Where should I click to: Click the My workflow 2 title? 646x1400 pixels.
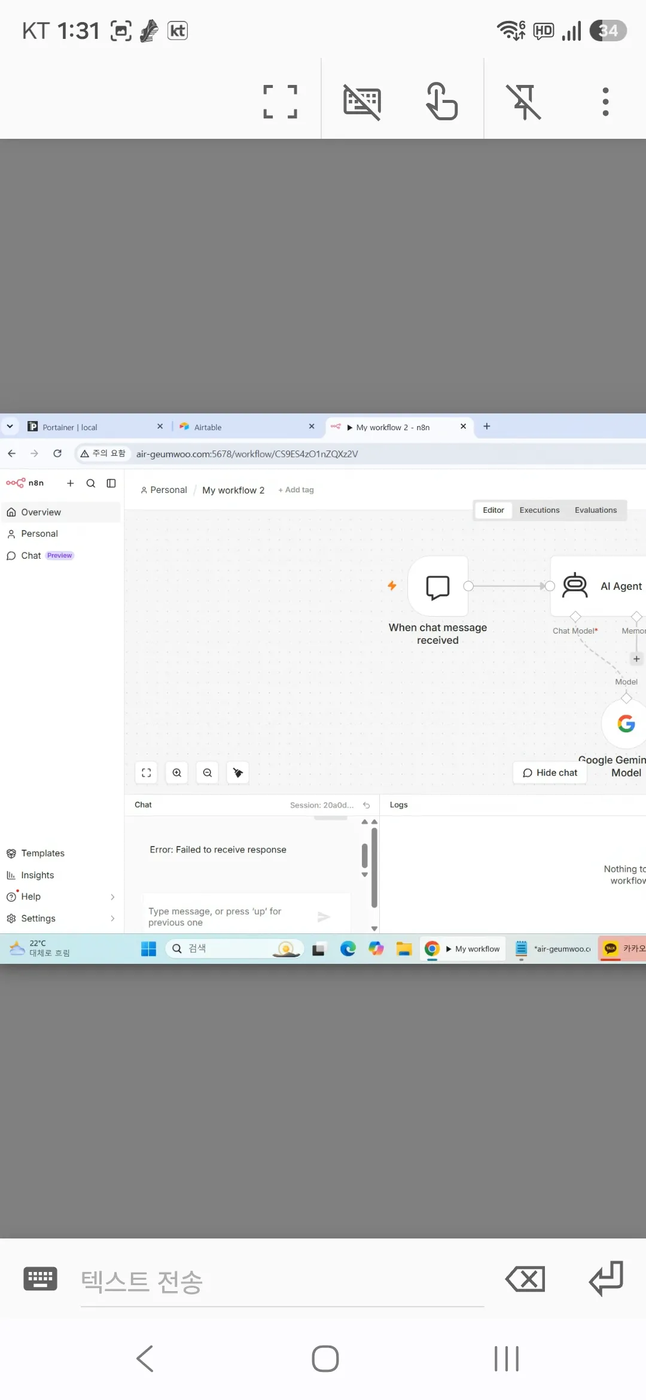point(233,490)
